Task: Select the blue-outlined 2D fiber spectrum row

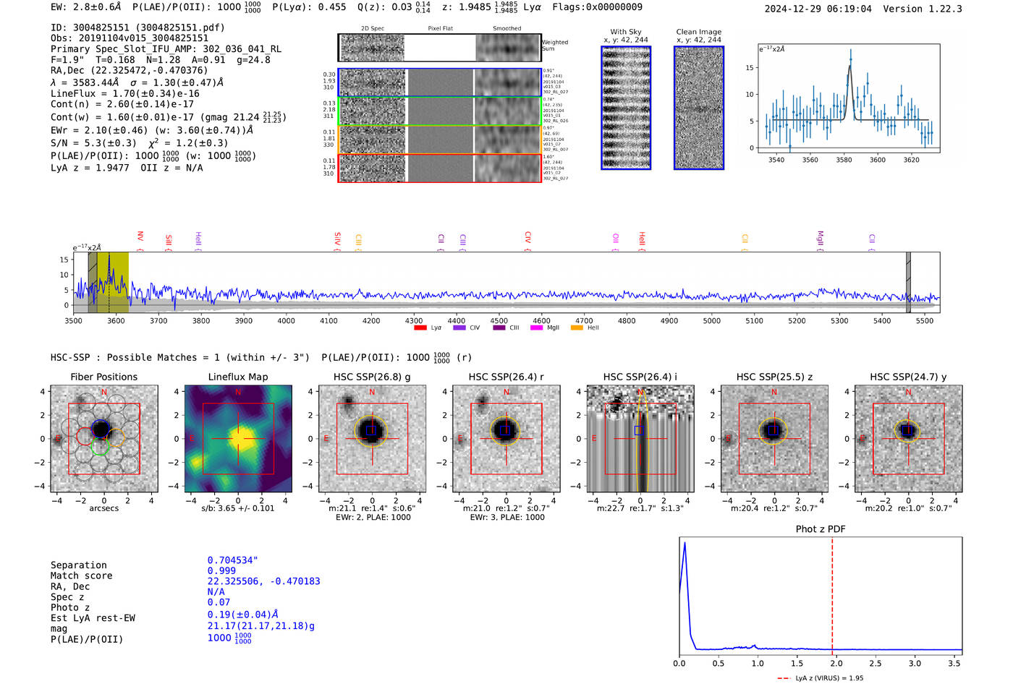Action: pyautogui.click(x=440, y=82)
